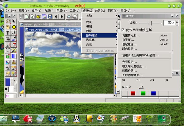
Task: Open the 效果 menu
Action: (100, 10)
